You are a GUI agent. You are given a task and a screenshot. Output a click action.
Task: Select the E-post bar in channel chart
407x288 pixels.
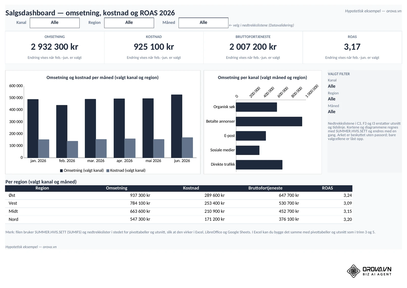point(251,136)
